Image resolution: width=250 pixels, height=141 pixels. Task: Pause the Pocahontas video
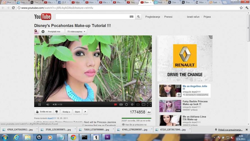[x=40, y=105]
